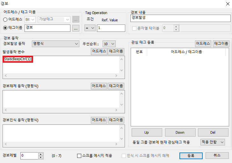232x163 pixels.
Task: Click the browse button next to 가상태그
Action: tap(76, 19)
